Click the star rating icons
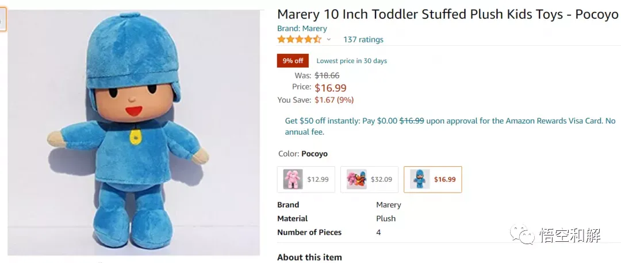 [x=299, y=40]
